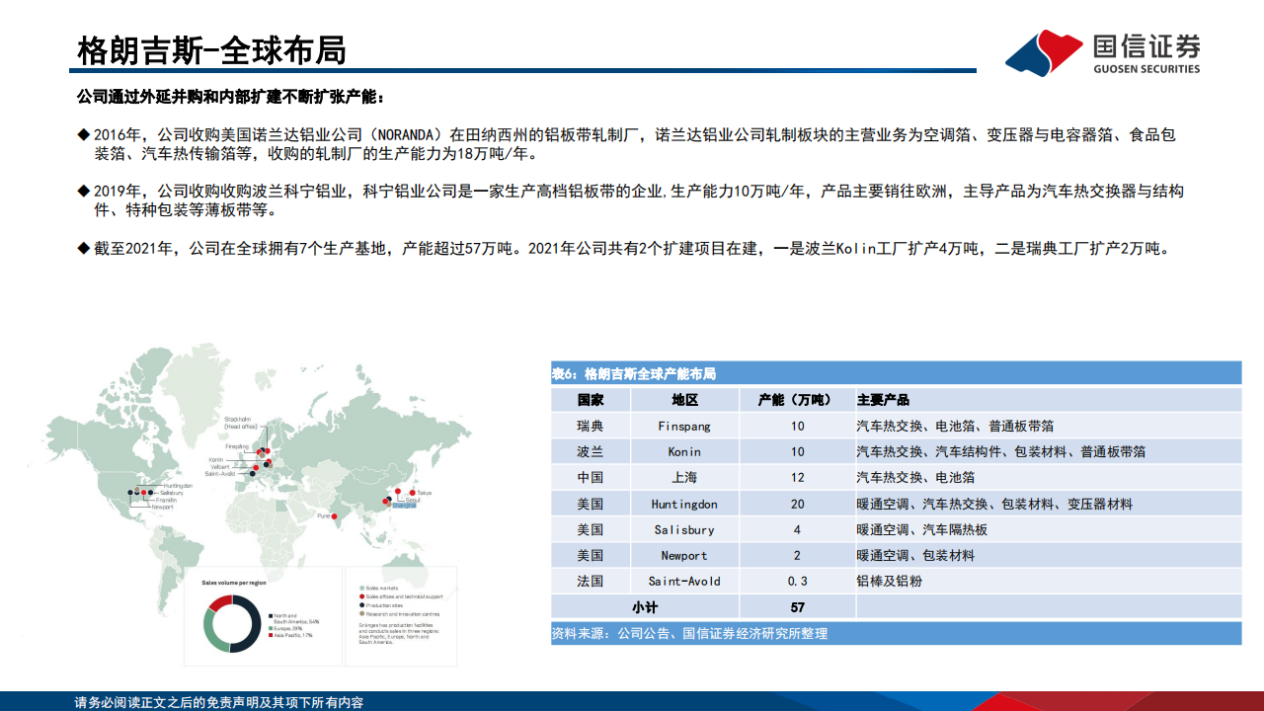
Task: Click the 国家 column header
Action: pos(591,400)
